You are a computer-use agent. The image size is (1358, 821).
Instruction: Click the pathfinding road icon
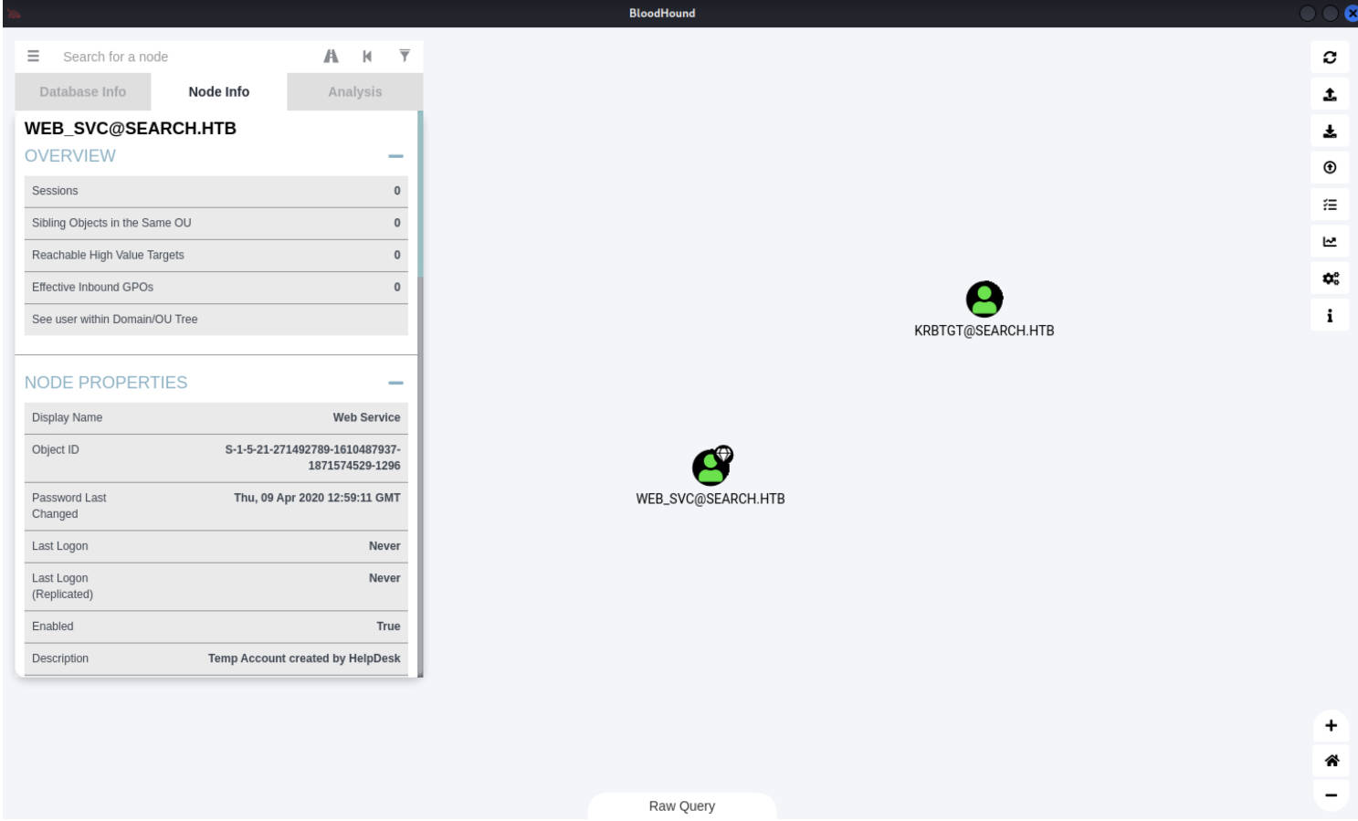click(331, 56)
